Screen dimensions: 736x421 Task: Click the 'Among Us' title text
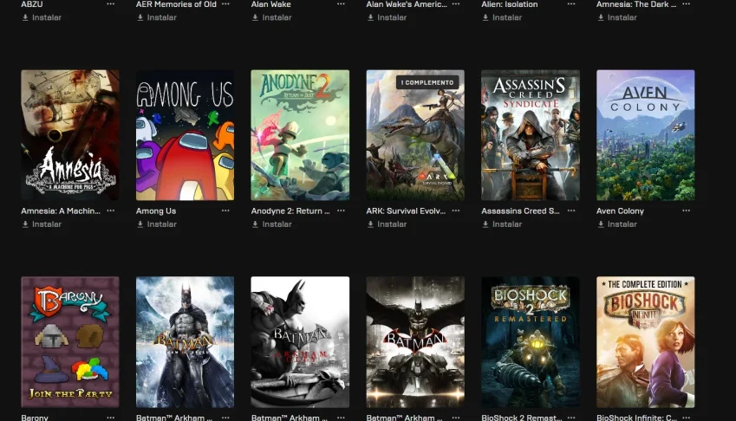click(156, 211)
